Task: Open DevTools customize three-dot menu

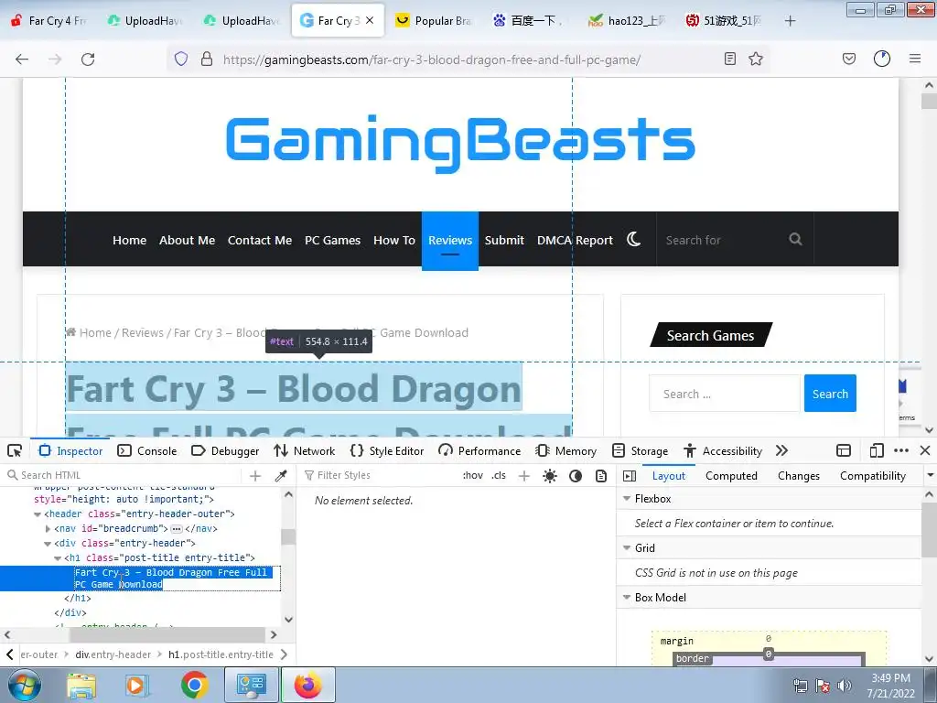Action: [901, 450]
